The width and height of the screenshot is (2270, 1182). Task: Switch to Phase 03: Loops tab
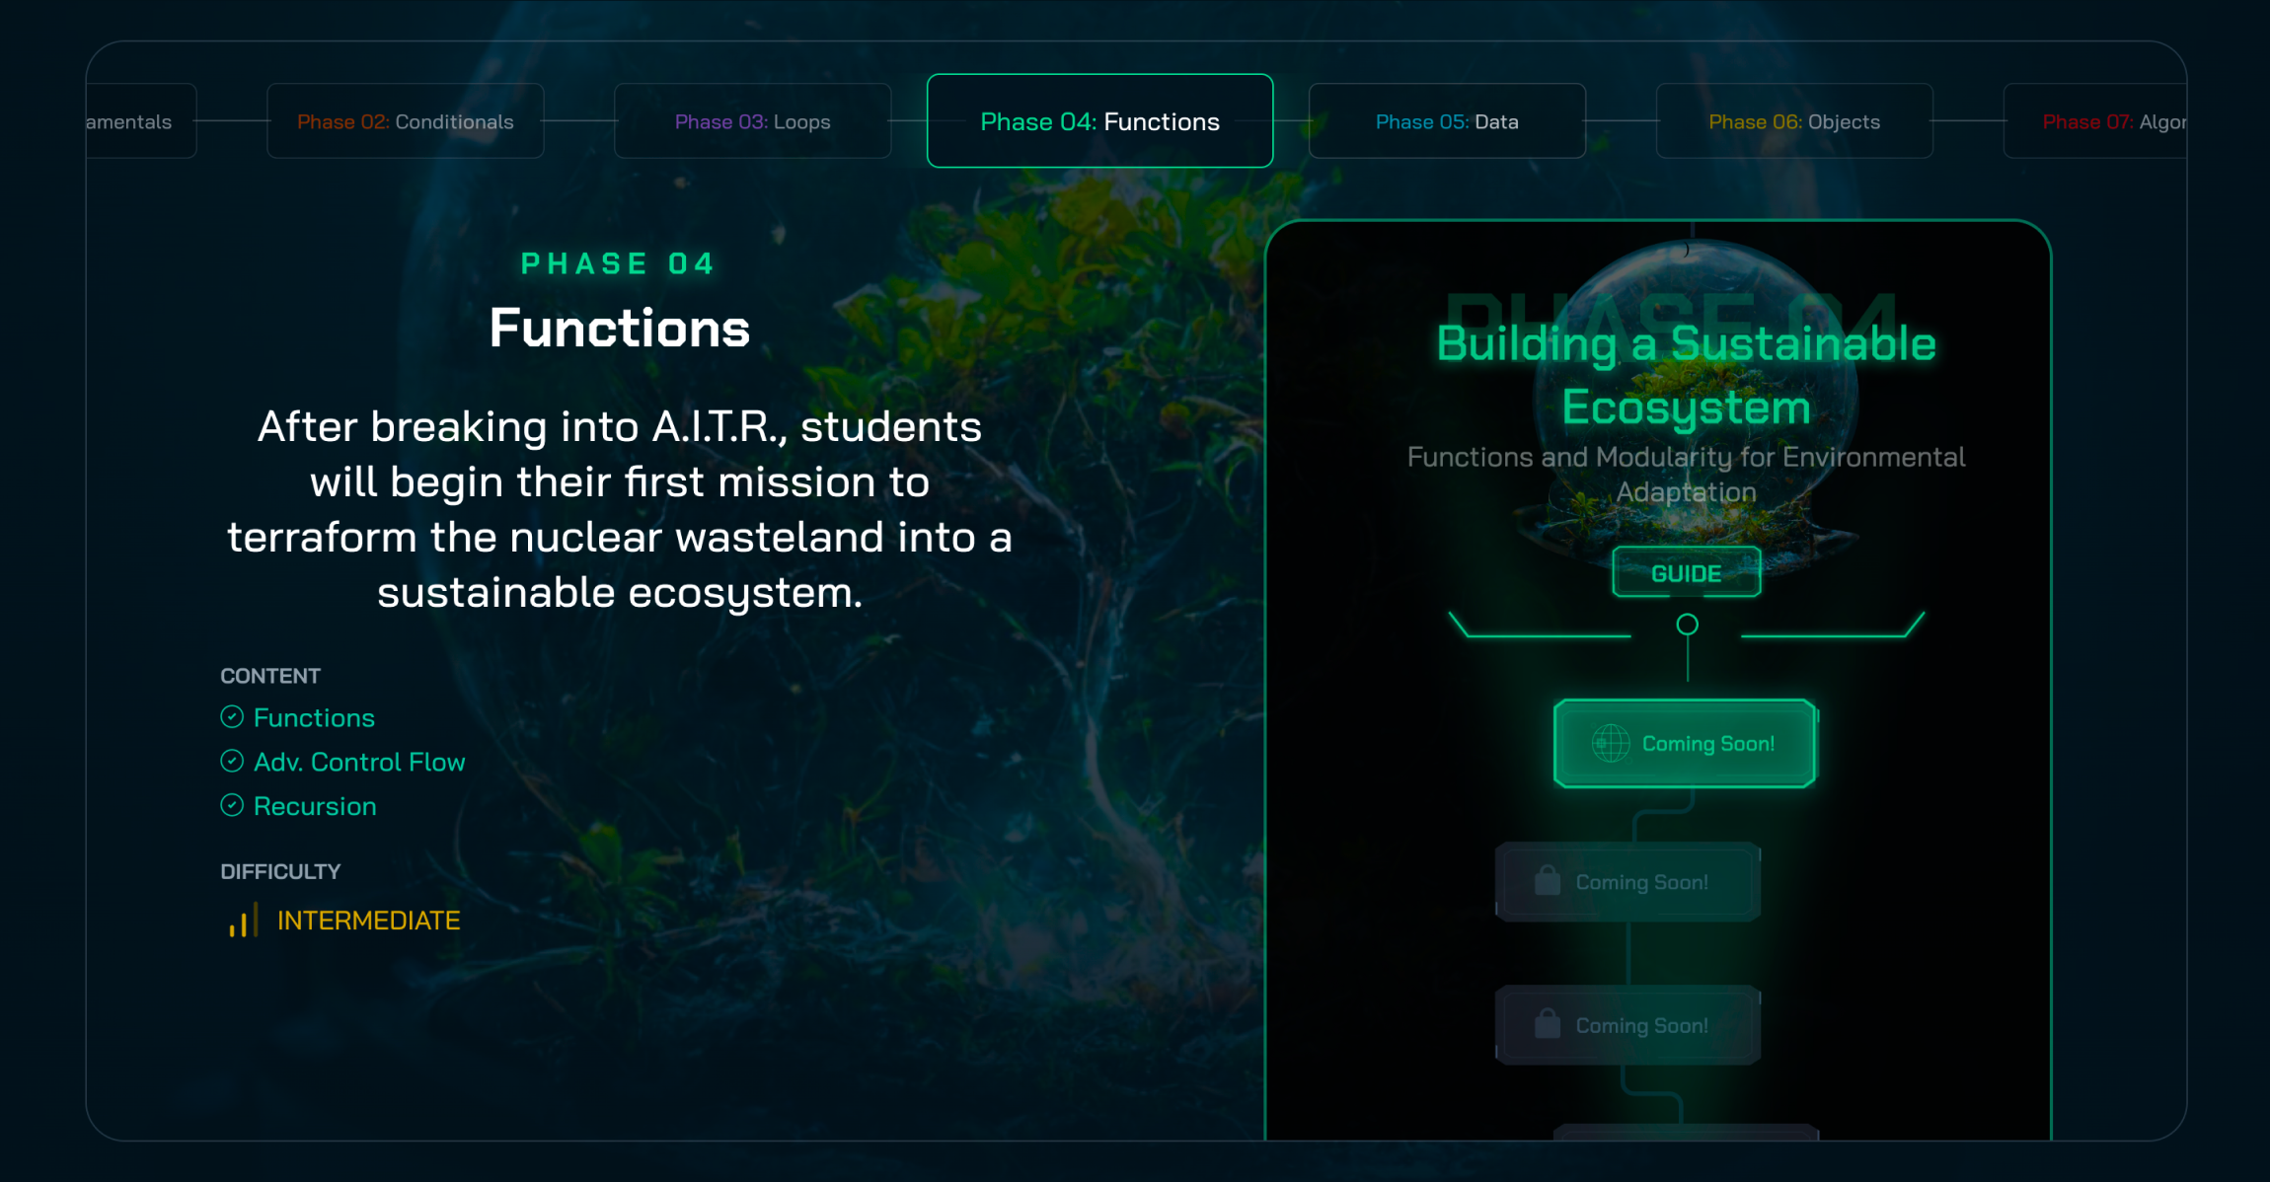click(753, 121)
